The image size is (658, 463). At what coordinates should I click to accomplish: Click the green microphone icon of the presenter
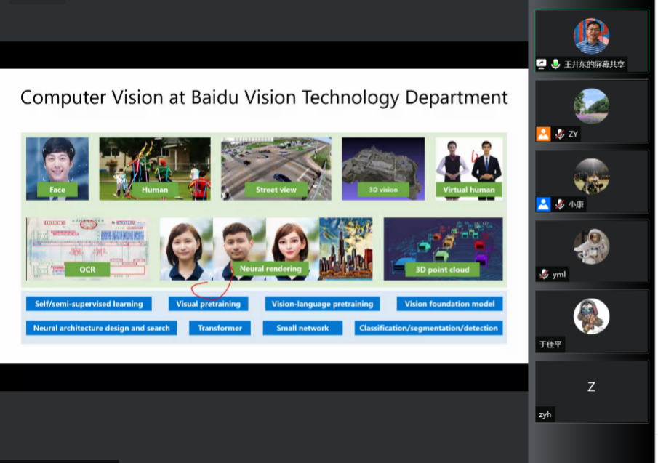click(555, 64)
